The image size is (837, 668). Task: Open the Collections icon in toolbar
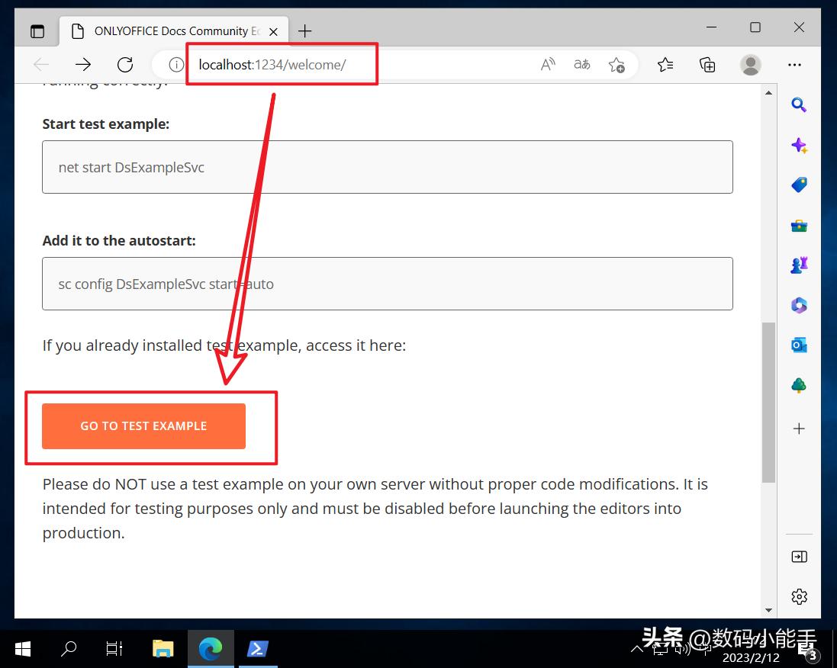point(707,65)
